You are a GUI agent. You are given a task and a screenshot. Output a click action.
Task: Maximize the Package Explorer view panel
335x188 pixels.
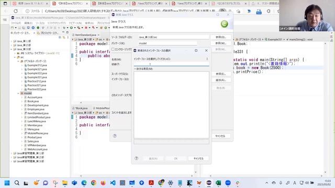coord(68,32)
